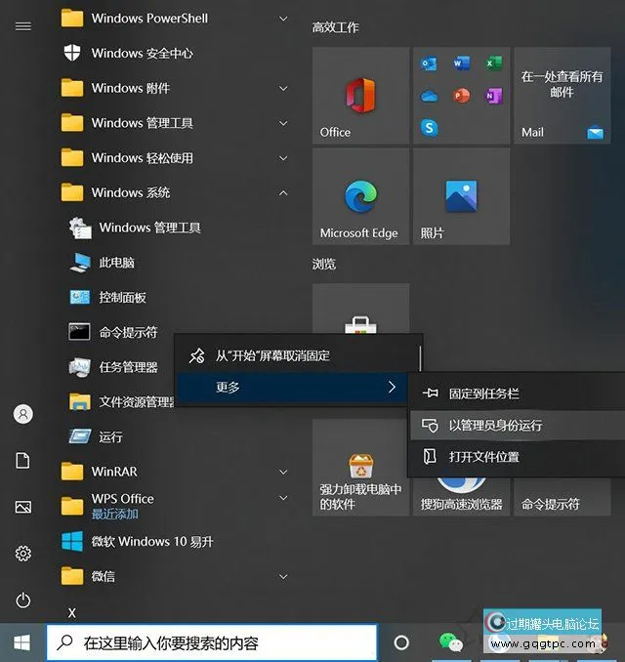Click the Excel icon in the Office tile group
Screen dimensions: 625x662
493,63
